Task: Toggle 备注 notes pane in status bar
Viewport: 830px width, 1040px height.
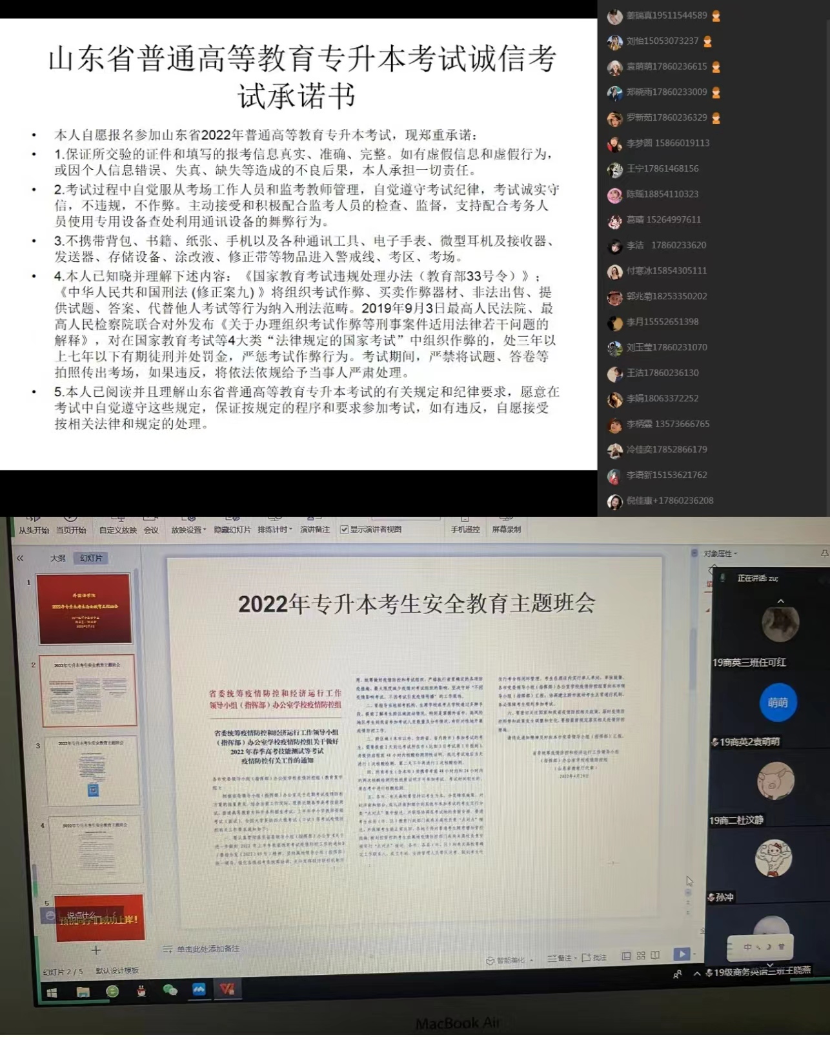Action: (560, 957)
